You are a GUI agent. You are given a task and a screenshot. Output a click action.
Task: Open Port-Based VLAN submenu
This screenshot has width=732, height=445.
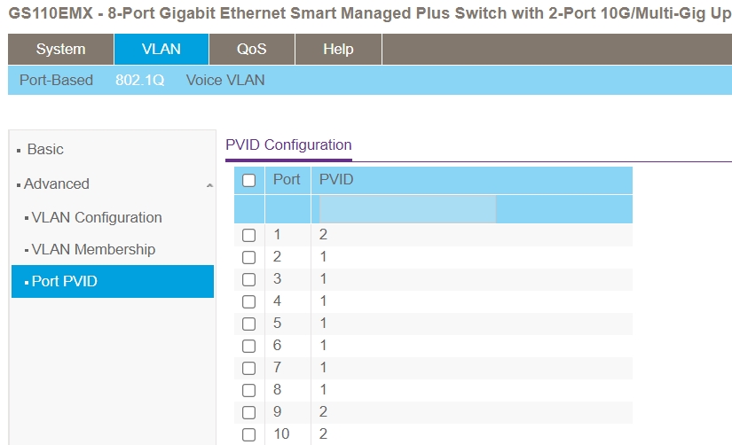tap(56, 80)
